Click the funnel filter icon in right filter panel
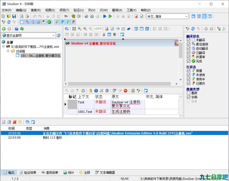229x181 pixels. click(x=187, y=29)
